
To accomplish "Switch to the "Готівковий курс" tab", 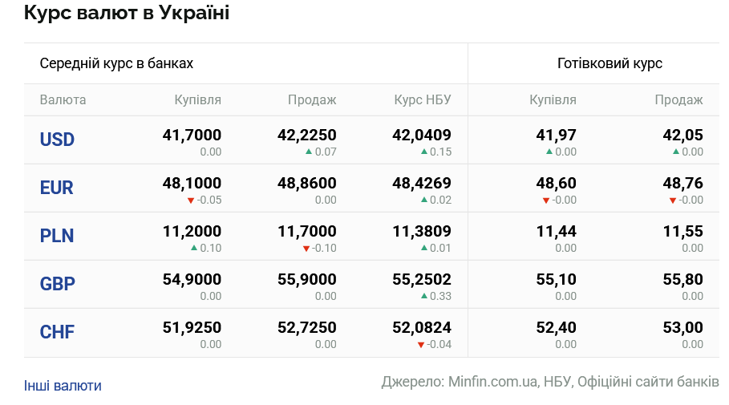I will 610,63.
